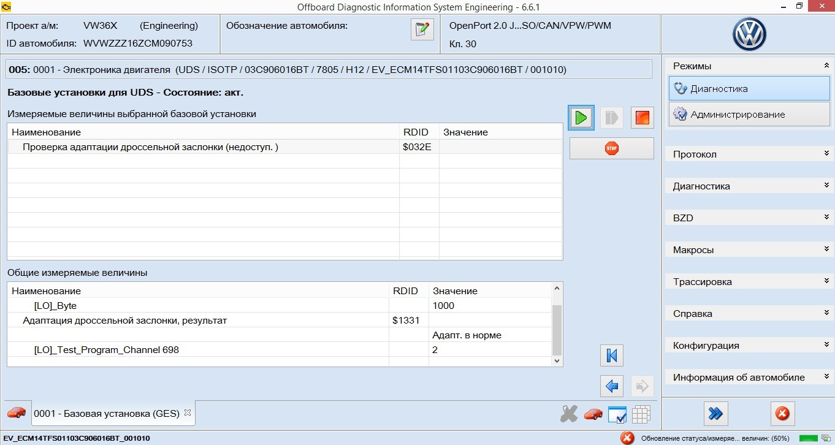The height and width of the screenshot is (445, 835).
Task: Select the Диагностика mode button
Action: (x=749, y=88)
